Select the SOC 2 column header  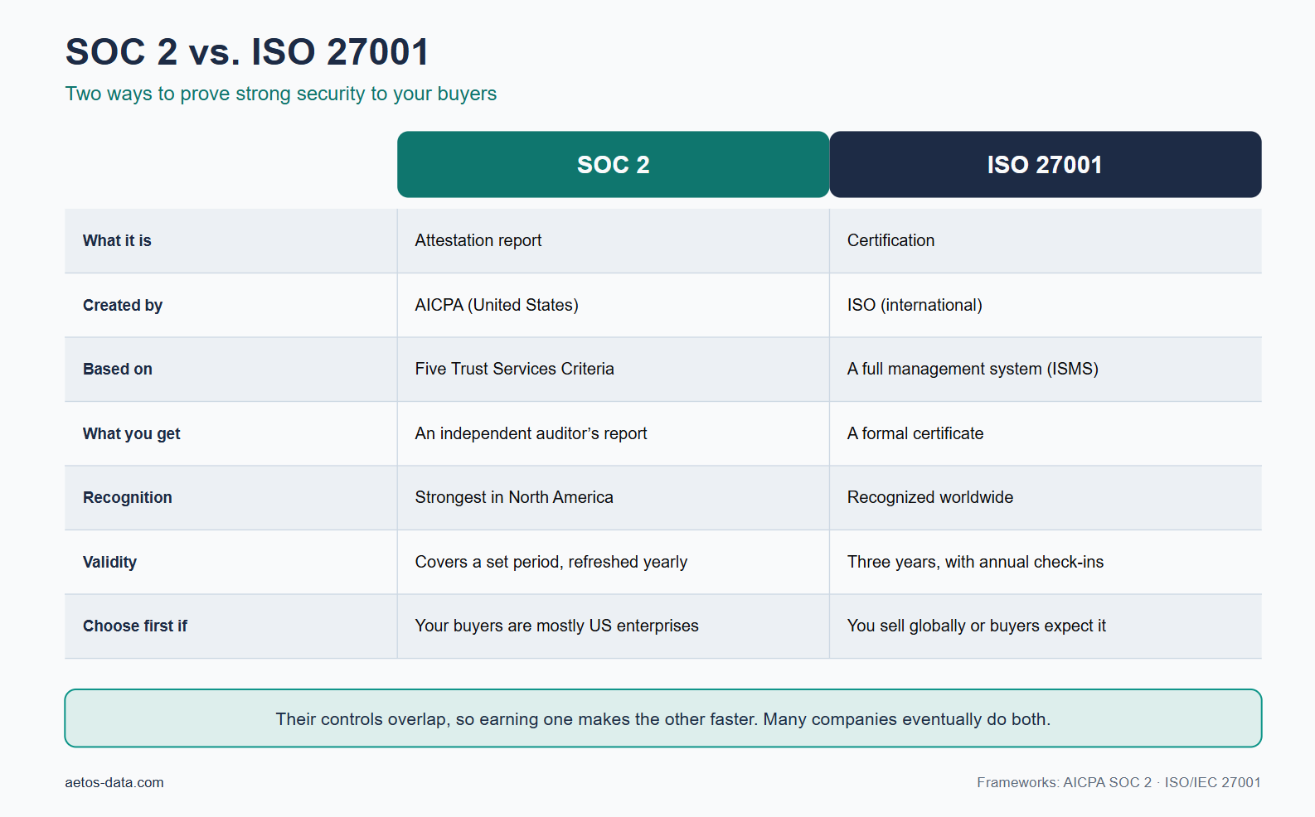tap(614, 164)
